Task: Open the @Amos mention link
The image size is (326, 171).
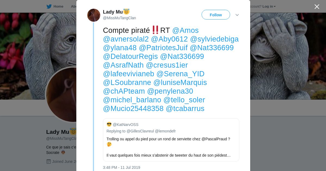Action: pos(185,30)
